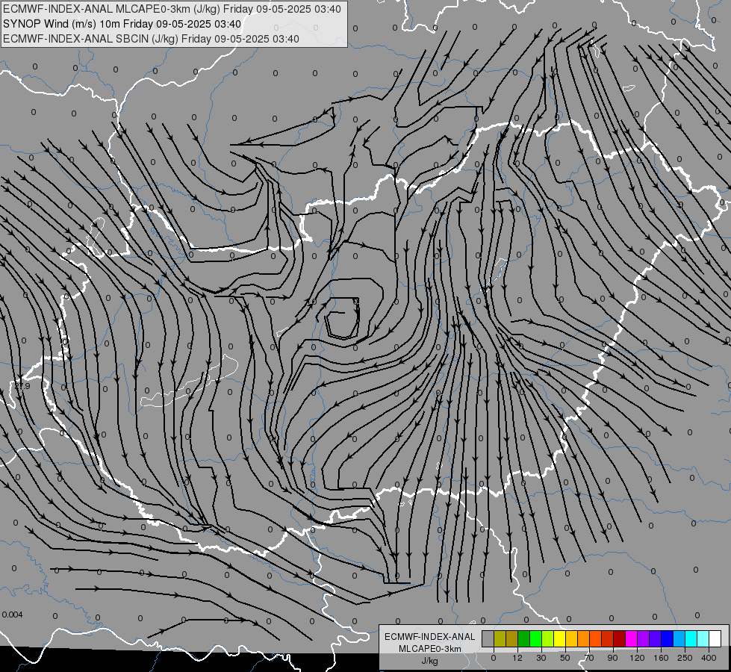Click the legend tick label 70
Screen dimensions: 731x672
589,658
